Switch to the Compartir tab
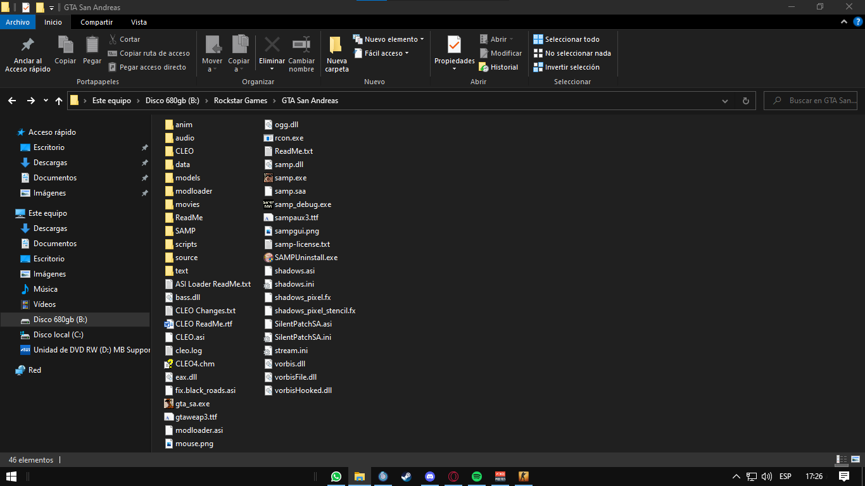 point(97,22)
